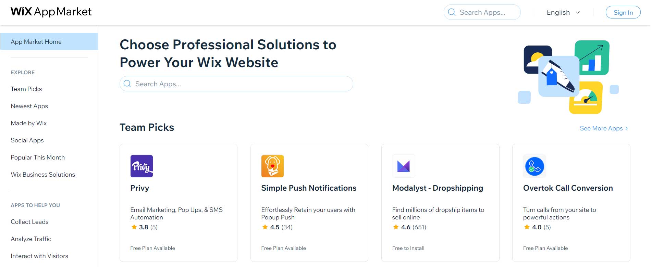Click the Simple Push Notifications dog icon
This screenshot has width=651, height=267.
tap(272, 166)
